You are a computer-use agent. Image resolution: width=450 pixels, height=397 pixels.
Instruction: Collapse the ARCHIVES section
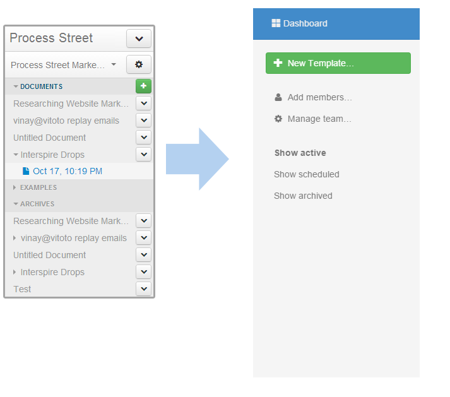(x=16, y=204)
